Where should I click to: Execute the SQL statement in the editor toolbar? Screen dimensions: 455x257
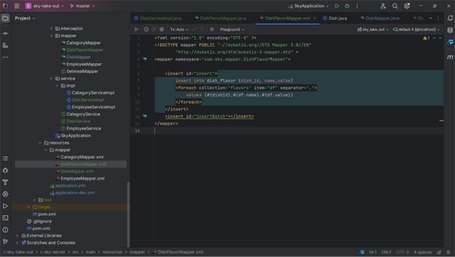click(136, 29)
